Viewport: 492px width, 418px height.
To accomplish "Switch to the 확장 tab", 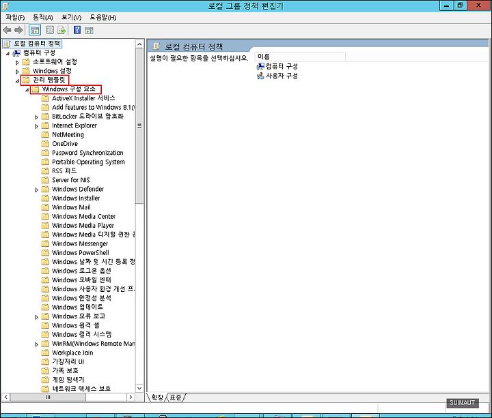I will [x=157, y=398].
